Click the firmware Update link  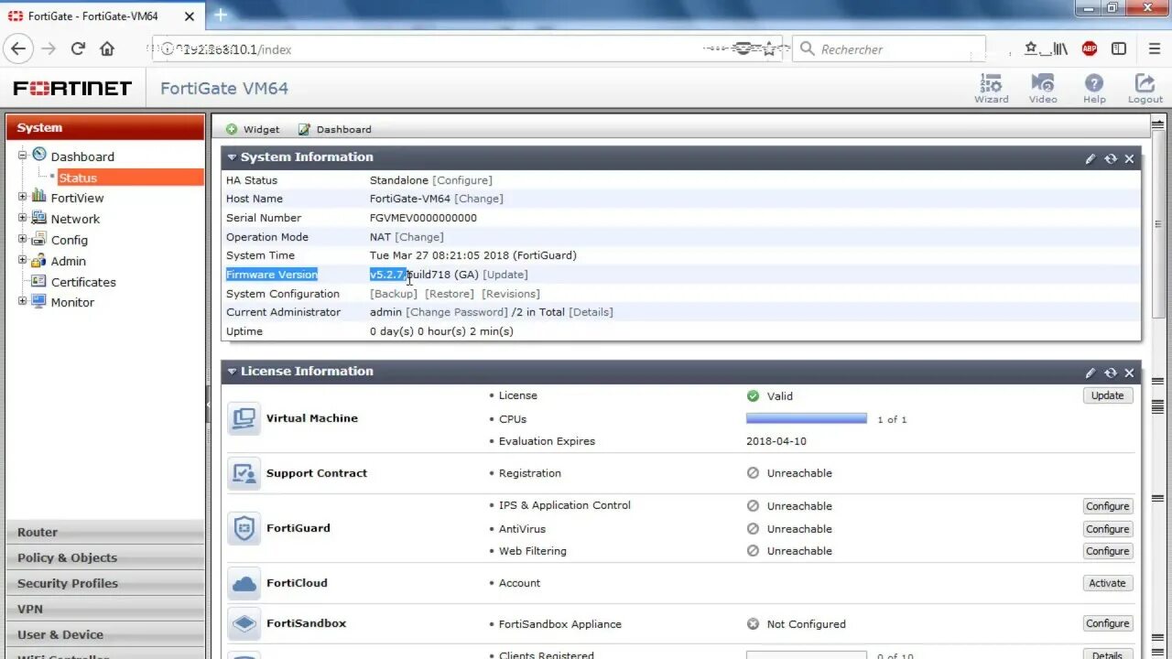click(505, 275)
